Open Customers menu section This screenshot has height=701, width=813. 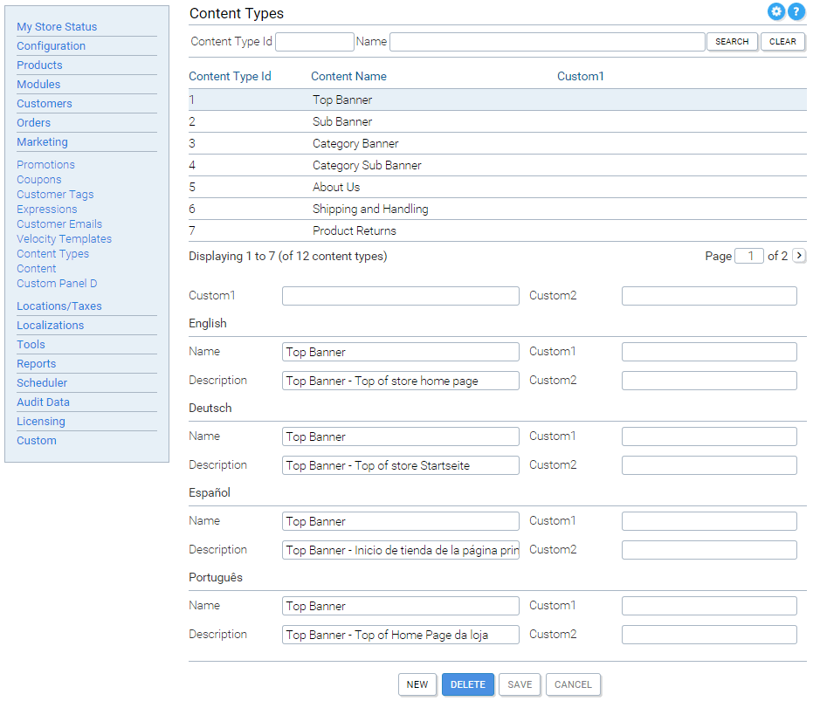(x=44, y=103)
